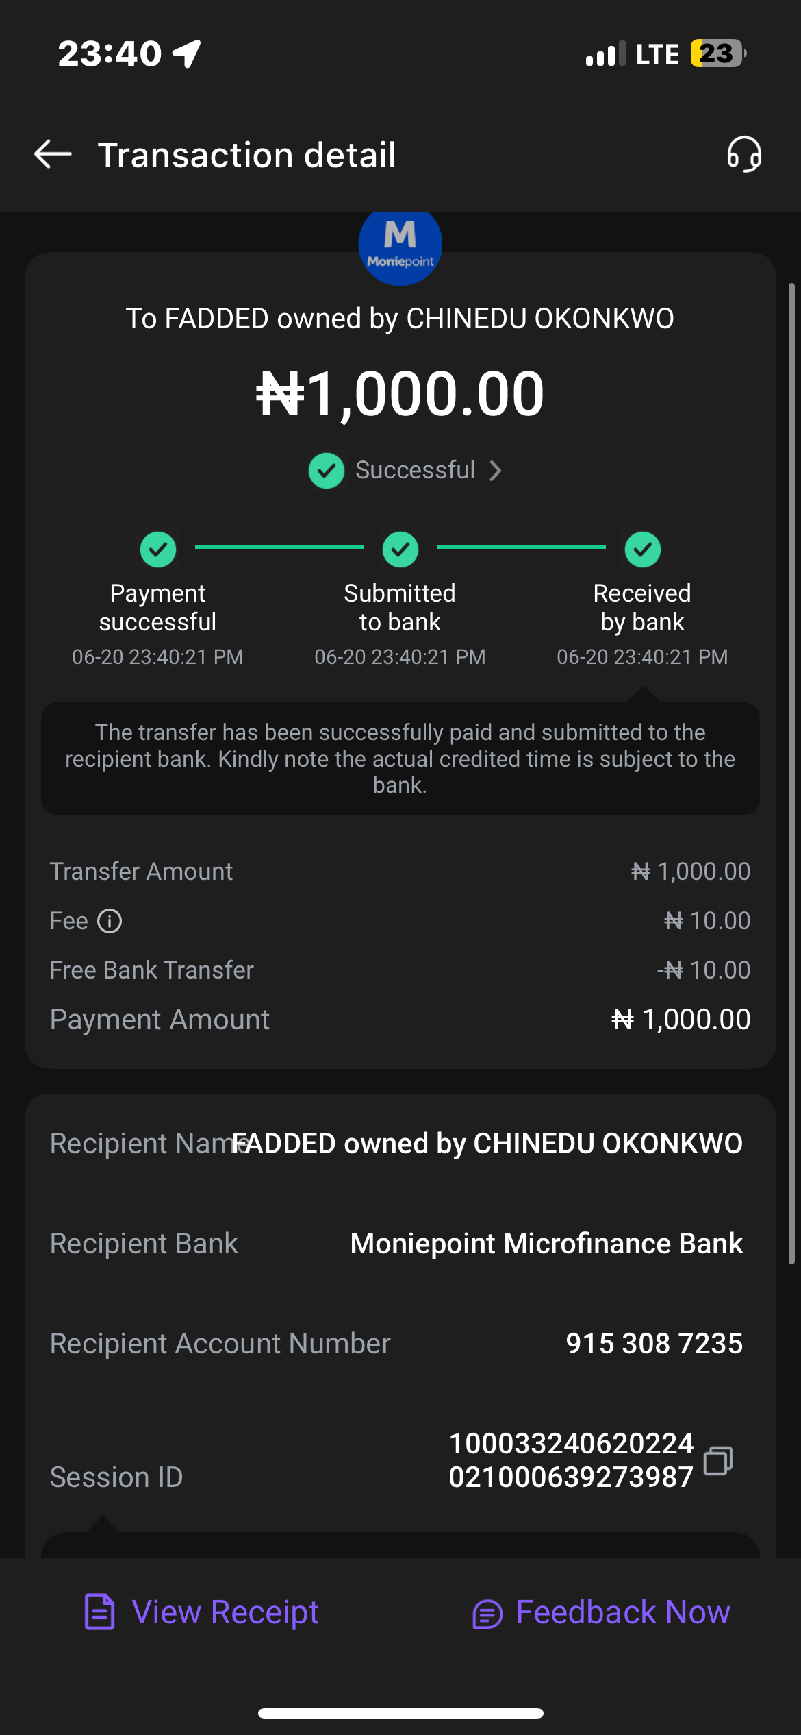
Task: Open Feedback Now
Action: coord(623,1612)
